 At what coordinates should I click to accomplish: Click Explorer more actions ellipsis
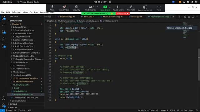(41, 16)
